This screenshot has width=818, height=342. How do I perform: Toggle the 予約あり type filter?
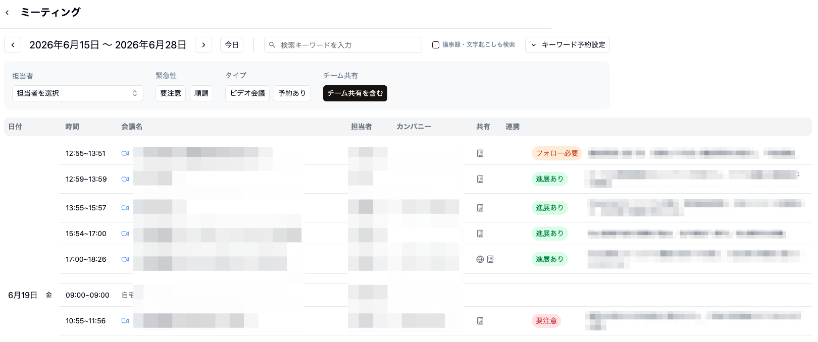coord(292,93)
